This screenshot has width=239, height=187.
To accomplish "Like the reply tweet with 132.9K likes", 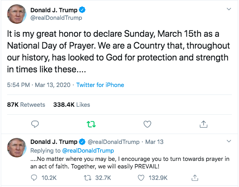I will coord(141,178).
